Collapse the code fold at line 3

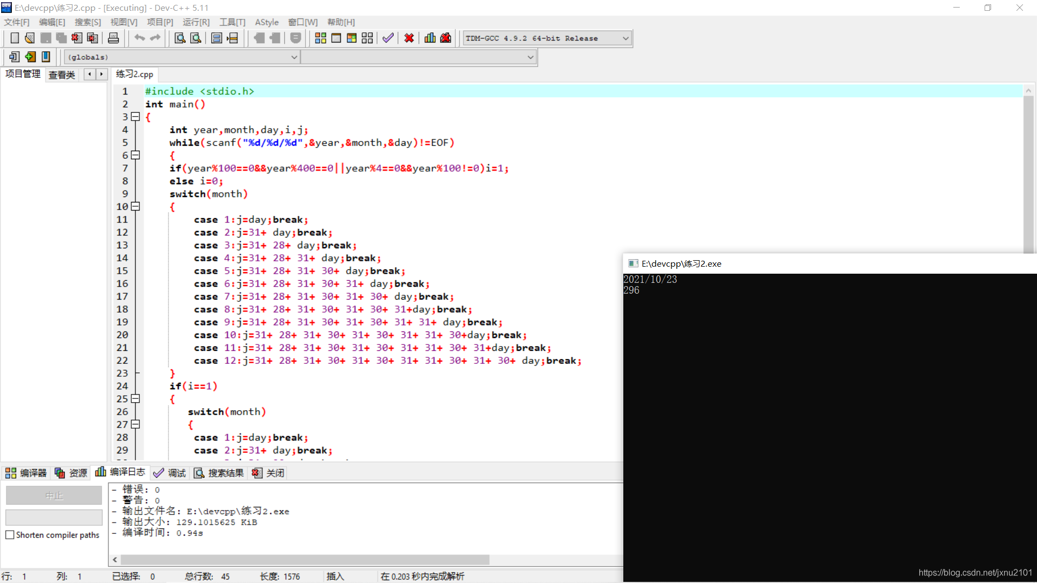pos(136,117)
